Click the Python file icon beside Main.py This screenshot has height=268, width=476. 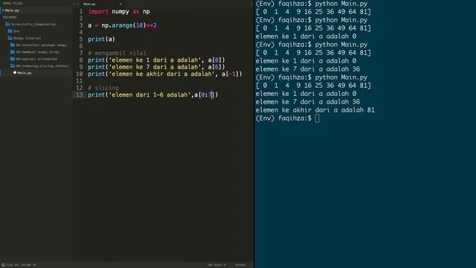point(15,73)
